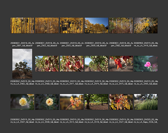Select the Aspen_2891 golden aspen trunks thumbnail
Viewport: 168px width, 133px height.
22,25
